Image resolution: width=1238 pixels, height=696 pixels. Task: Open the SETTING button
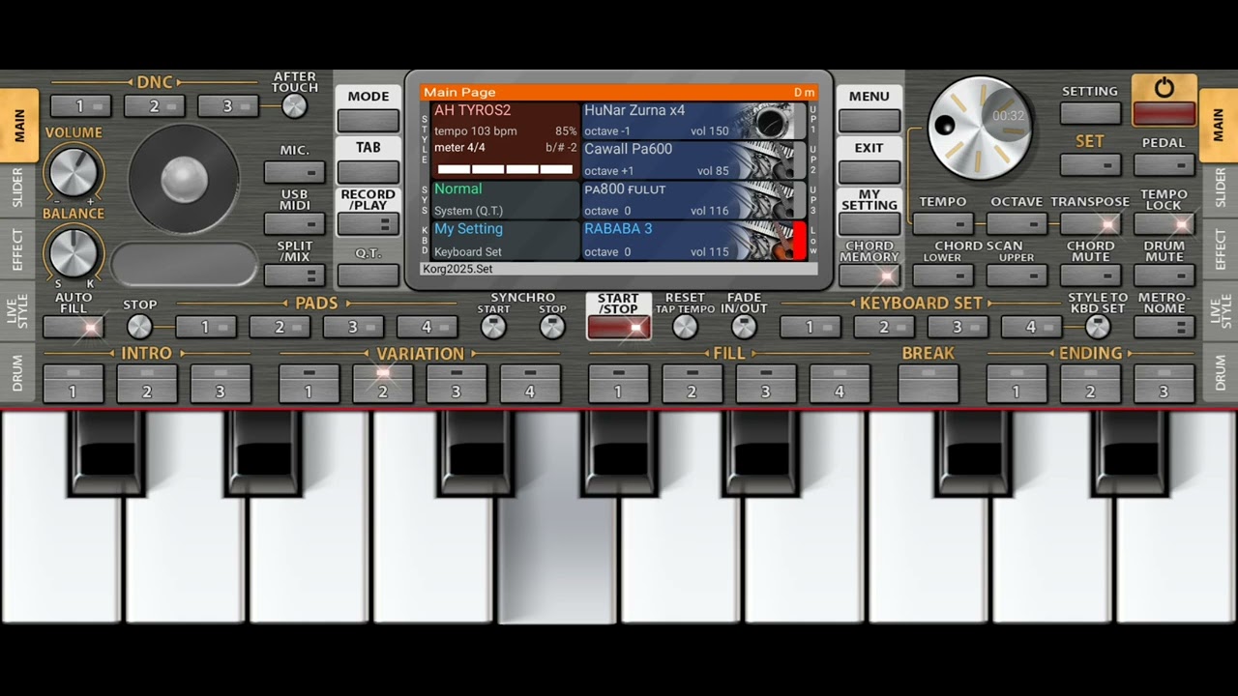point(1090,113)
